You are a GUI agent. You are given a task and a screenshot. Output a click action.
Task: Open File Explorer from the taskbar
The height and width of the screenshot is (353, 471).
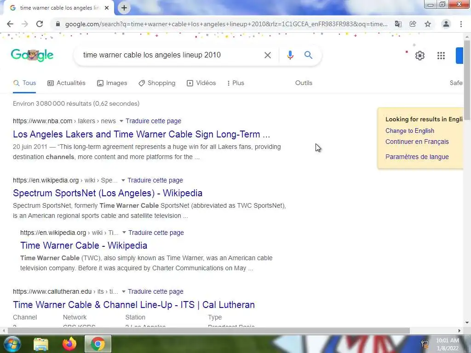(x=41, y=344)
